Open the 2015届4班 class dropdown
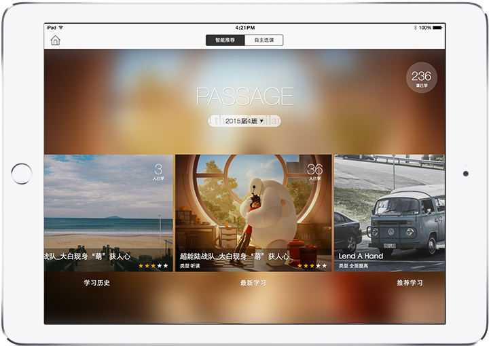Viewport: 489px width, 346px height. coord(244,121)
